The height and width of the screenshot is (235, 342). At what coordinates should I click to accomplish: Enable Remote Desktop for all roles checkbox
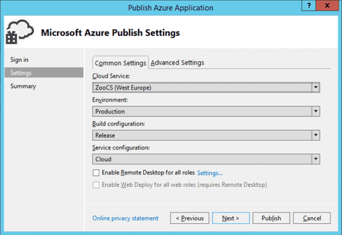(x=96, y=173)
